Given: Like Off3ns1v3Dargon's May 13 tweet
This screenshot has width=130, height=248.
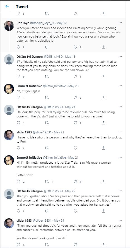Looking at the screenshot, I should (75, 77).
